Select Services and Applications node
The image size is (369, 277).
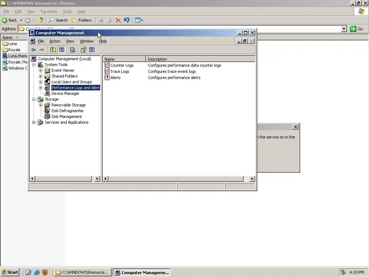(67, 122)
